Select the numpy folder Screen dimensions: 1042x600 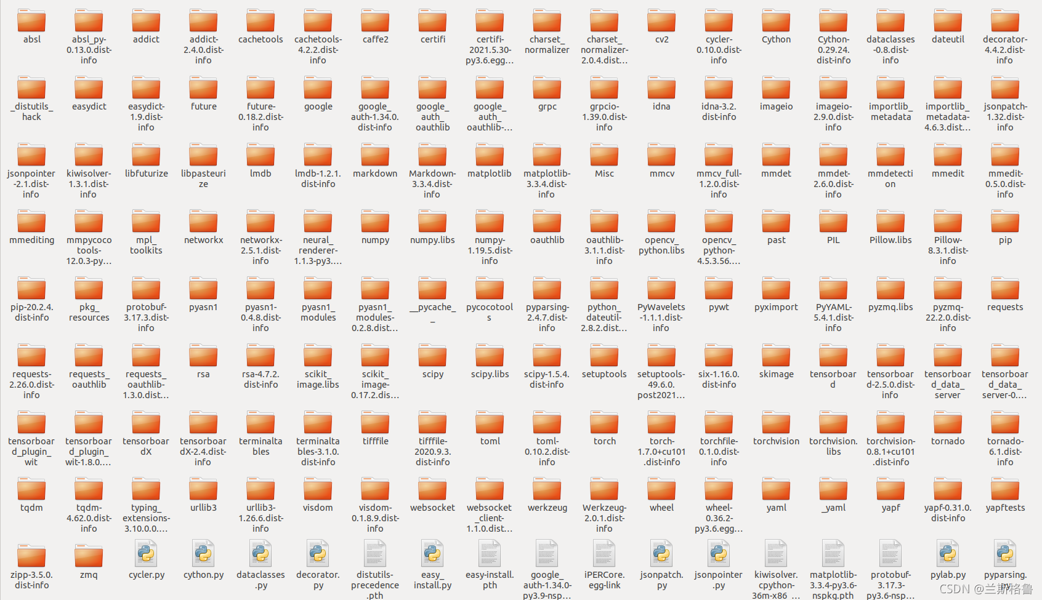click(375, 222)
